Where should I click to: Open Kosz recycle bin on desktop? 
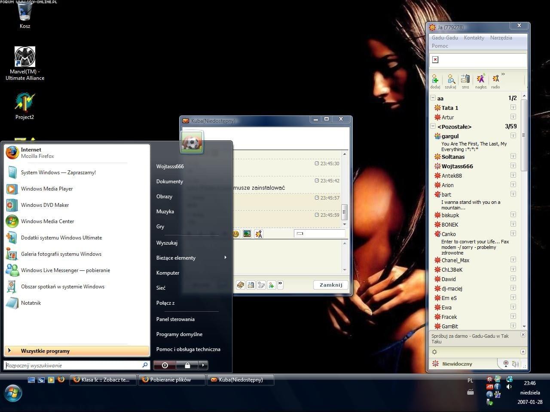[x=25, y=15]
